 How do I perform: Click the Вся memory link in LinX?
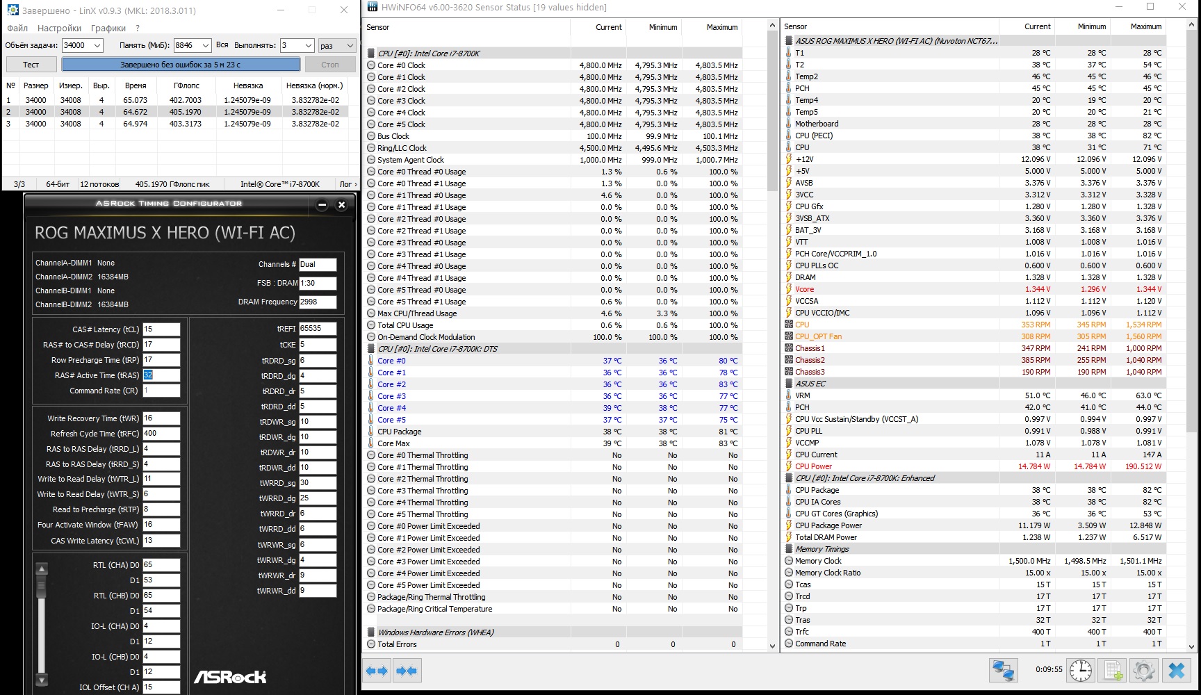222,45
